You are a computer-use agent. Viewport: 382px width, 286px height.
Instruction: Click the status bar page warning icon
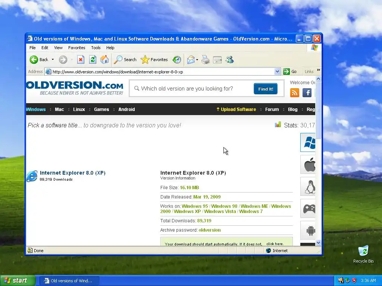tap(30, 250)
